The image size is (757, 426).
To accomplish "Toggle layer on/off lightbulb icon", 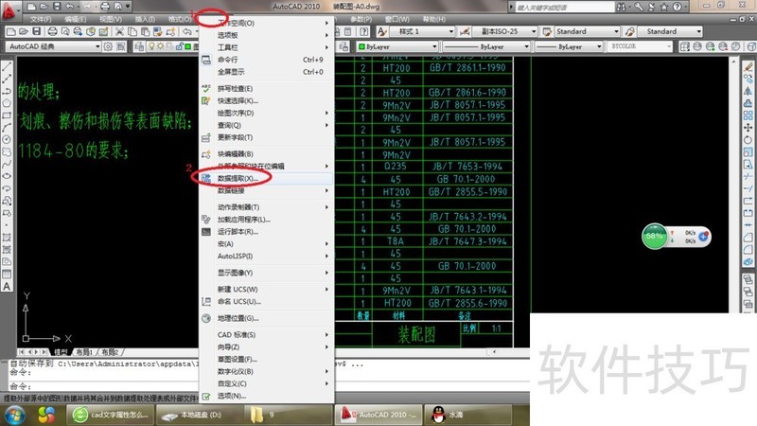I will (x=151, y=46).
